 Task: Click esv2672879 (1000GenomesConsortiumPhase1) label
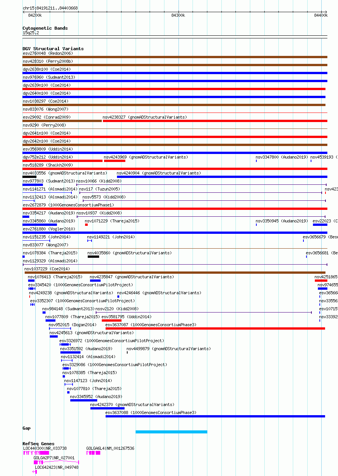pos(68,205)
